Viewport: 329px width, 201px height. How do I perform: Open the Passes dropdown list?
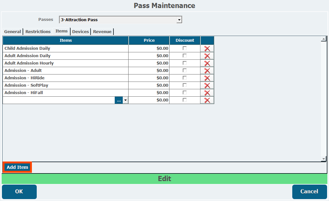[x=179, y=20]
